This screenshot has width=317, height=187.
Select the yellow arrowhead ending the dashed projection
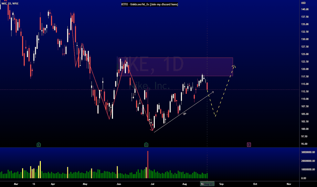234,66
